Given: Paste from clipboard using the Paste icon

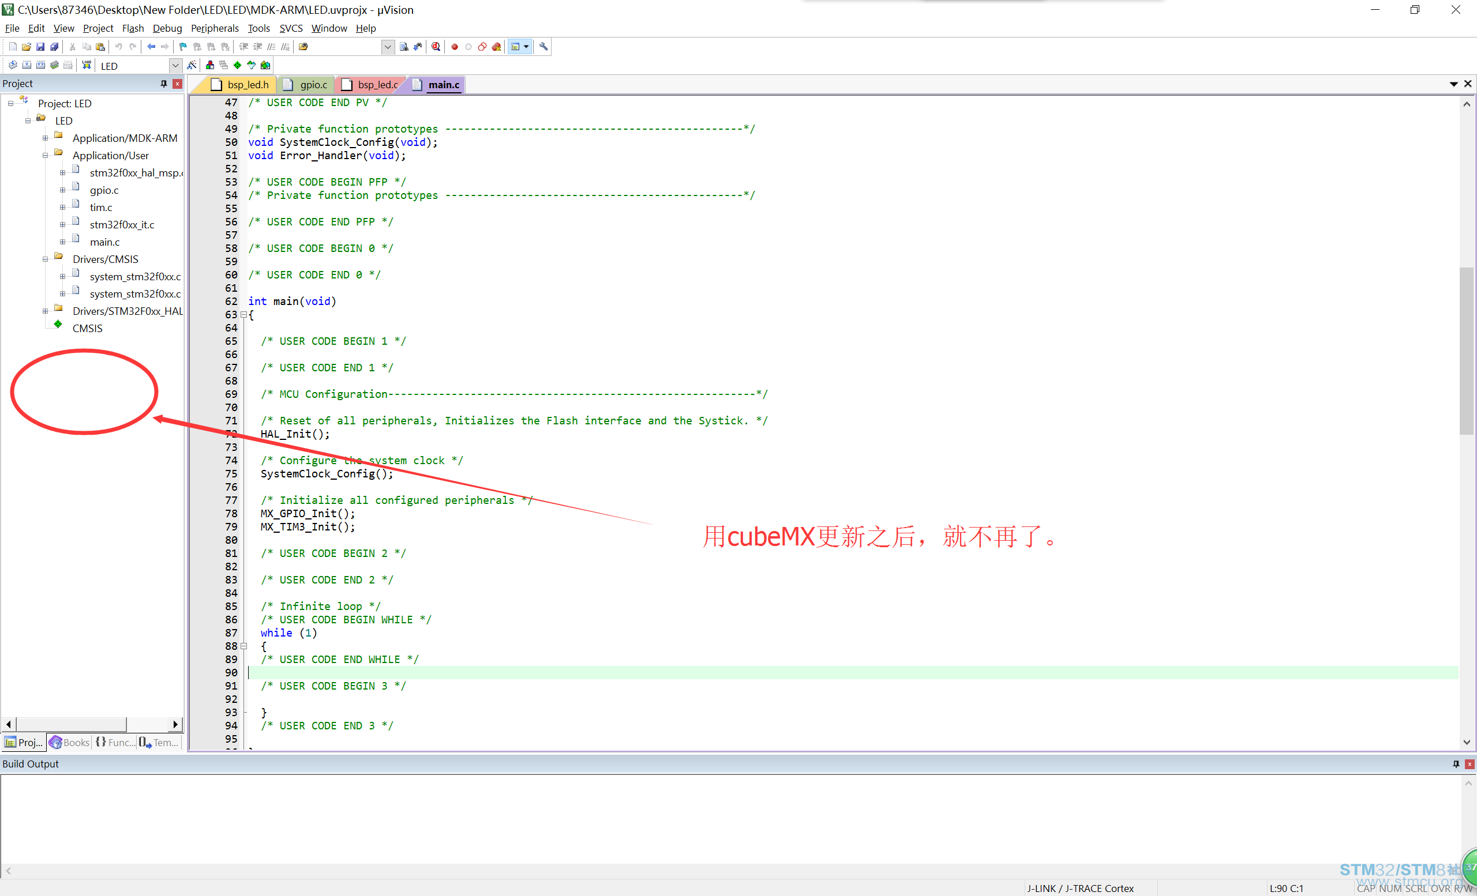Looking at the screenshot, I should [100, 47].
